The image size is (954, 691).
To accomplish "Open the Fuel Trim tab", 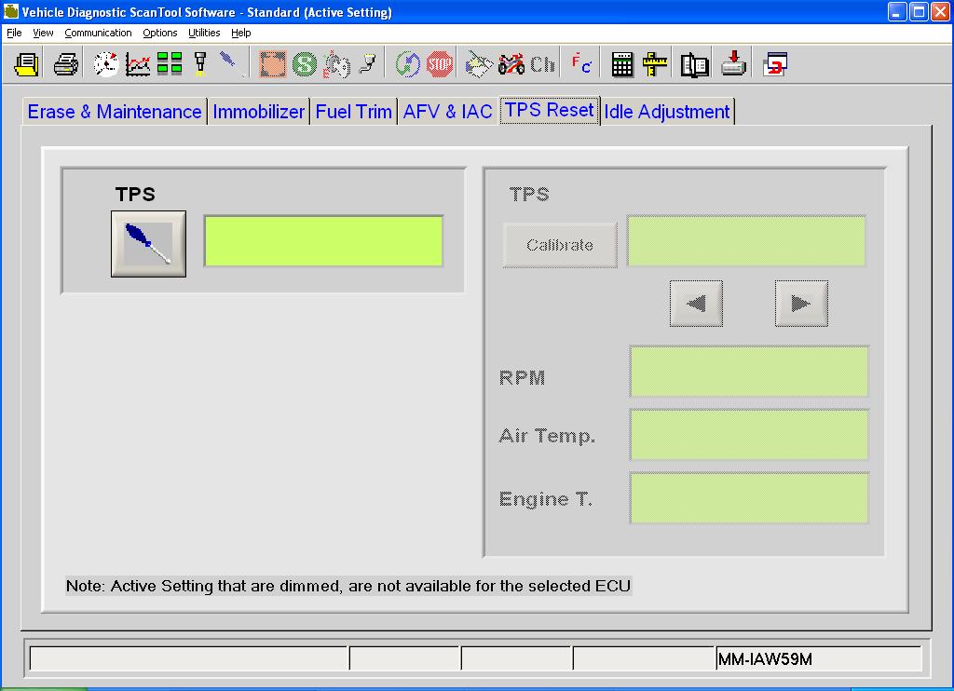I will 353,112.
